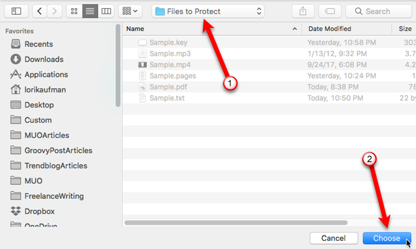Click the Share toolbar button
The height and width of the screenshot is (249, 416).
(x=304, y=11)
